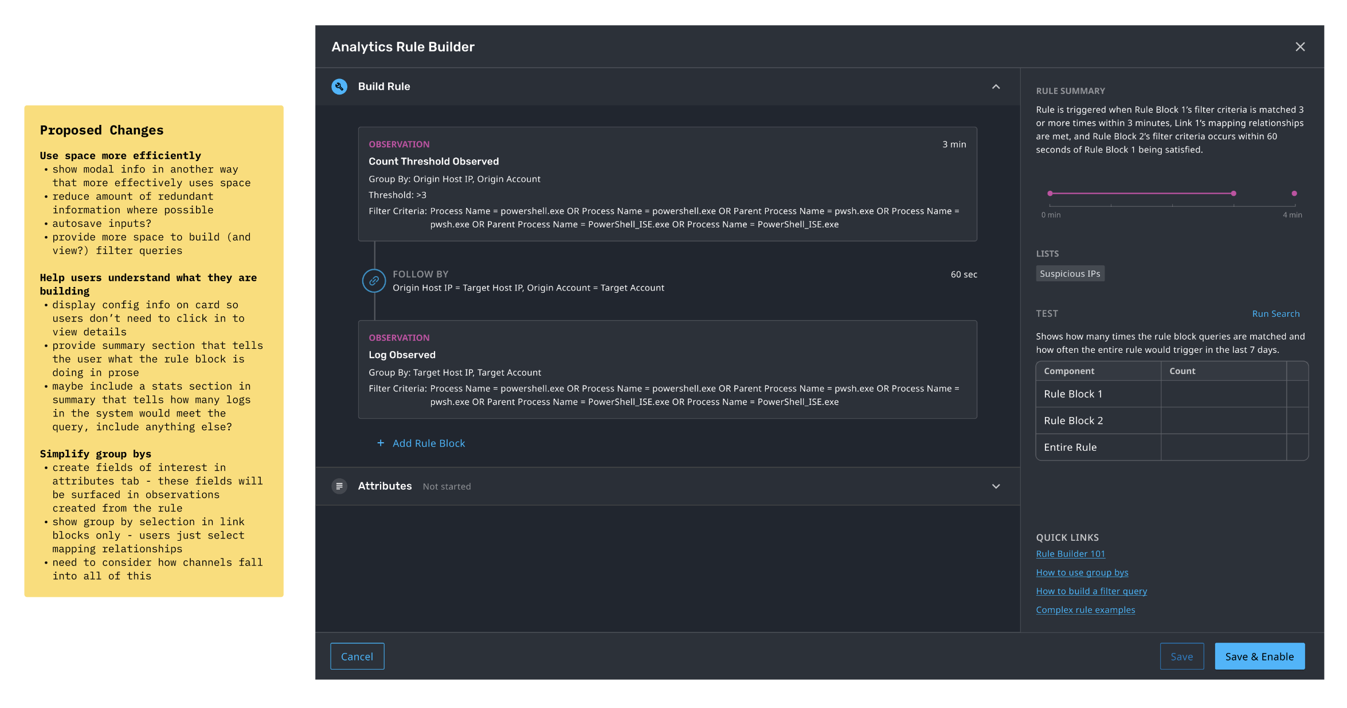Click the Follow By link icon
The height and width of the screenshot is (708, 1347).
click(x=374, y=281)
